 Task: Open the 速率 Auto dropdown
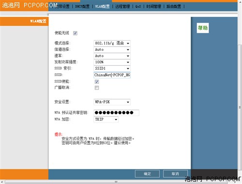tap(112, 56)
